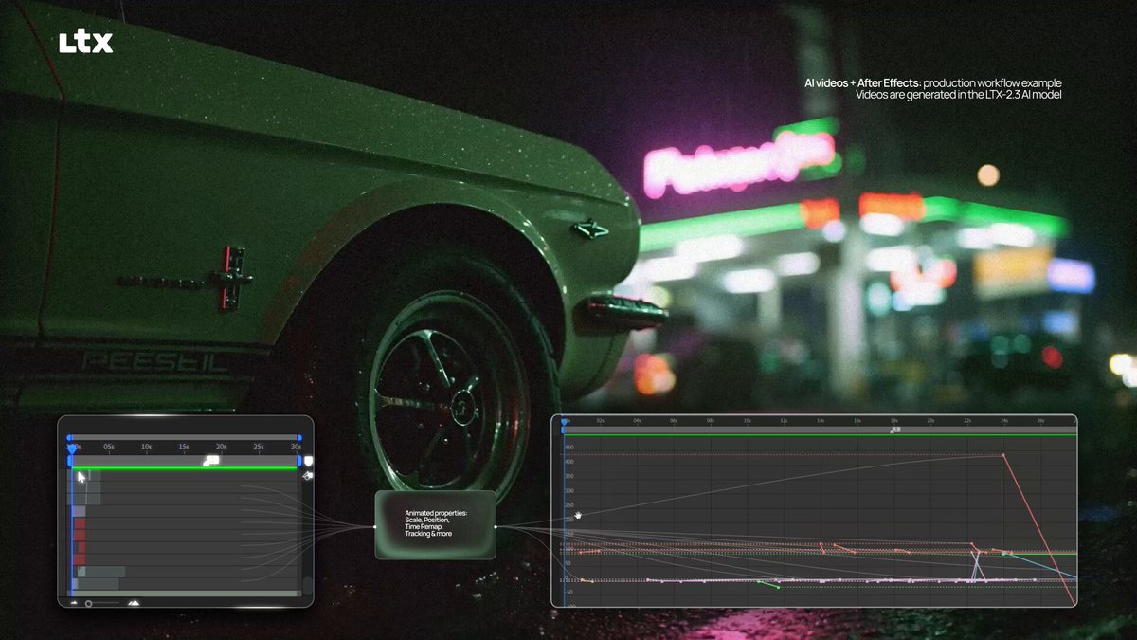1137x640 pixels.
Task: Click the zoom-out mountain icon in left timeline
Action: coord(74,603)
